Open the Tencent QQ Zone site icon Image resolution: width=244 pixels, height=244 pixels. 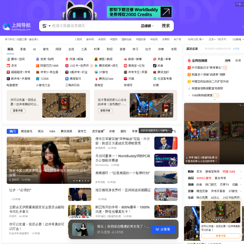point(8,59)
